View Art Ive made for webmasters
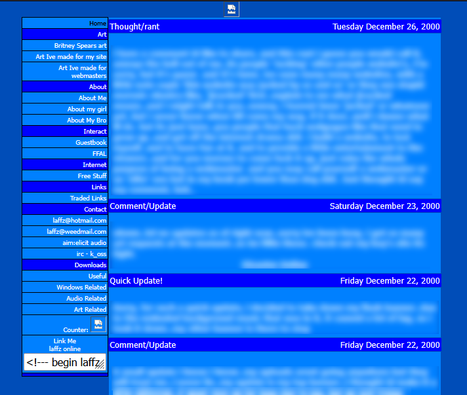 (x=82, y=71)
